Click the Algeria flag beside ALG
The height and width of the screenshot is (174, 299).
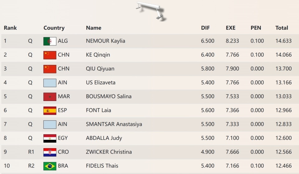50,41
